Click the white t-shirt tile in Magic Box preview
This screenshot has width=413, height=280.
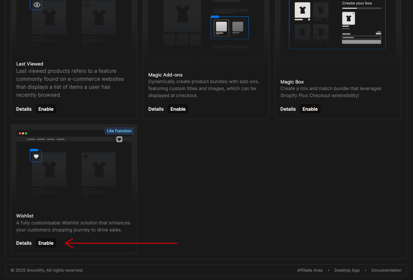click(302, 10)
